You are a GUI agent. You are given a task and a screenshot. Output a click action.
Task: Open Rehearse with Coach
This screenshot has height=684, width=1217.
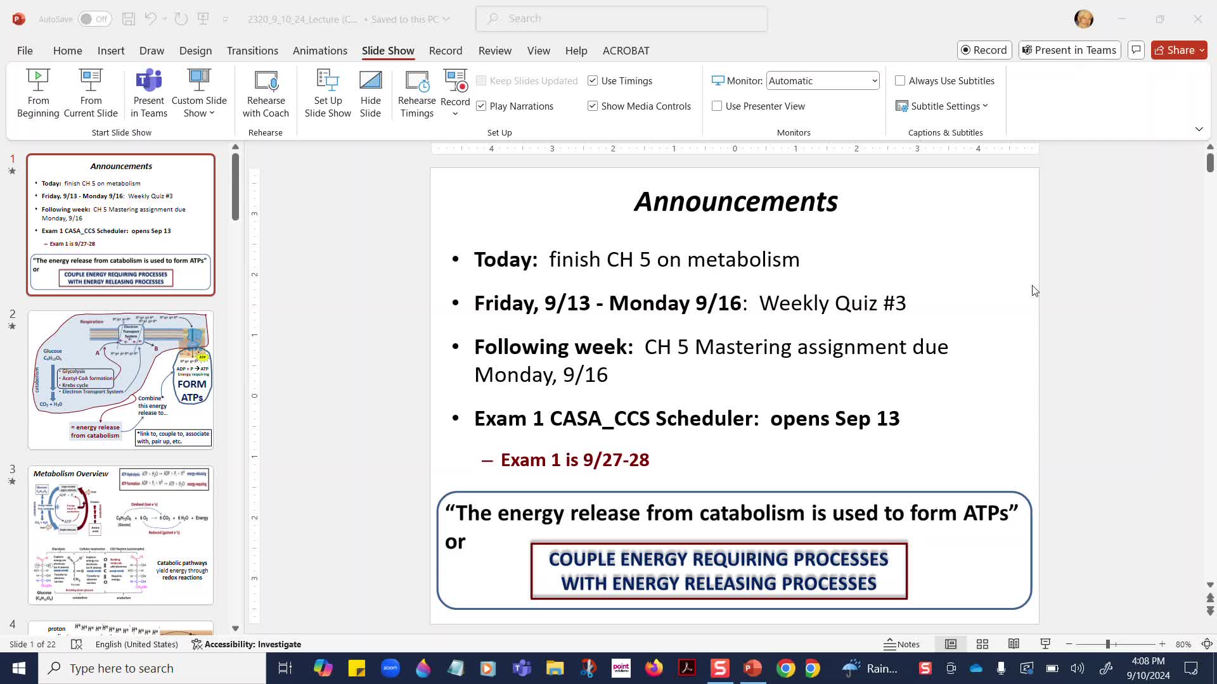[266, 93]
